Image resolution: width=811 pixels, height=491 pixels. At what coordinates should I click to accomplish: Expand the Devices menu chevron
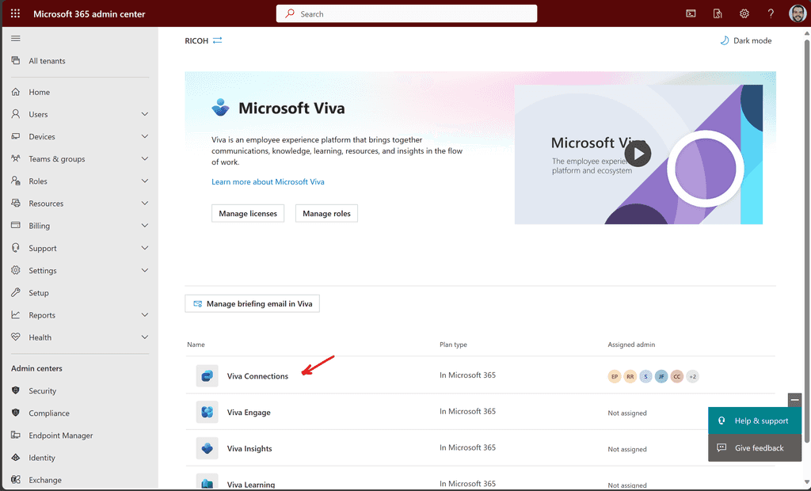coord(145,136)
